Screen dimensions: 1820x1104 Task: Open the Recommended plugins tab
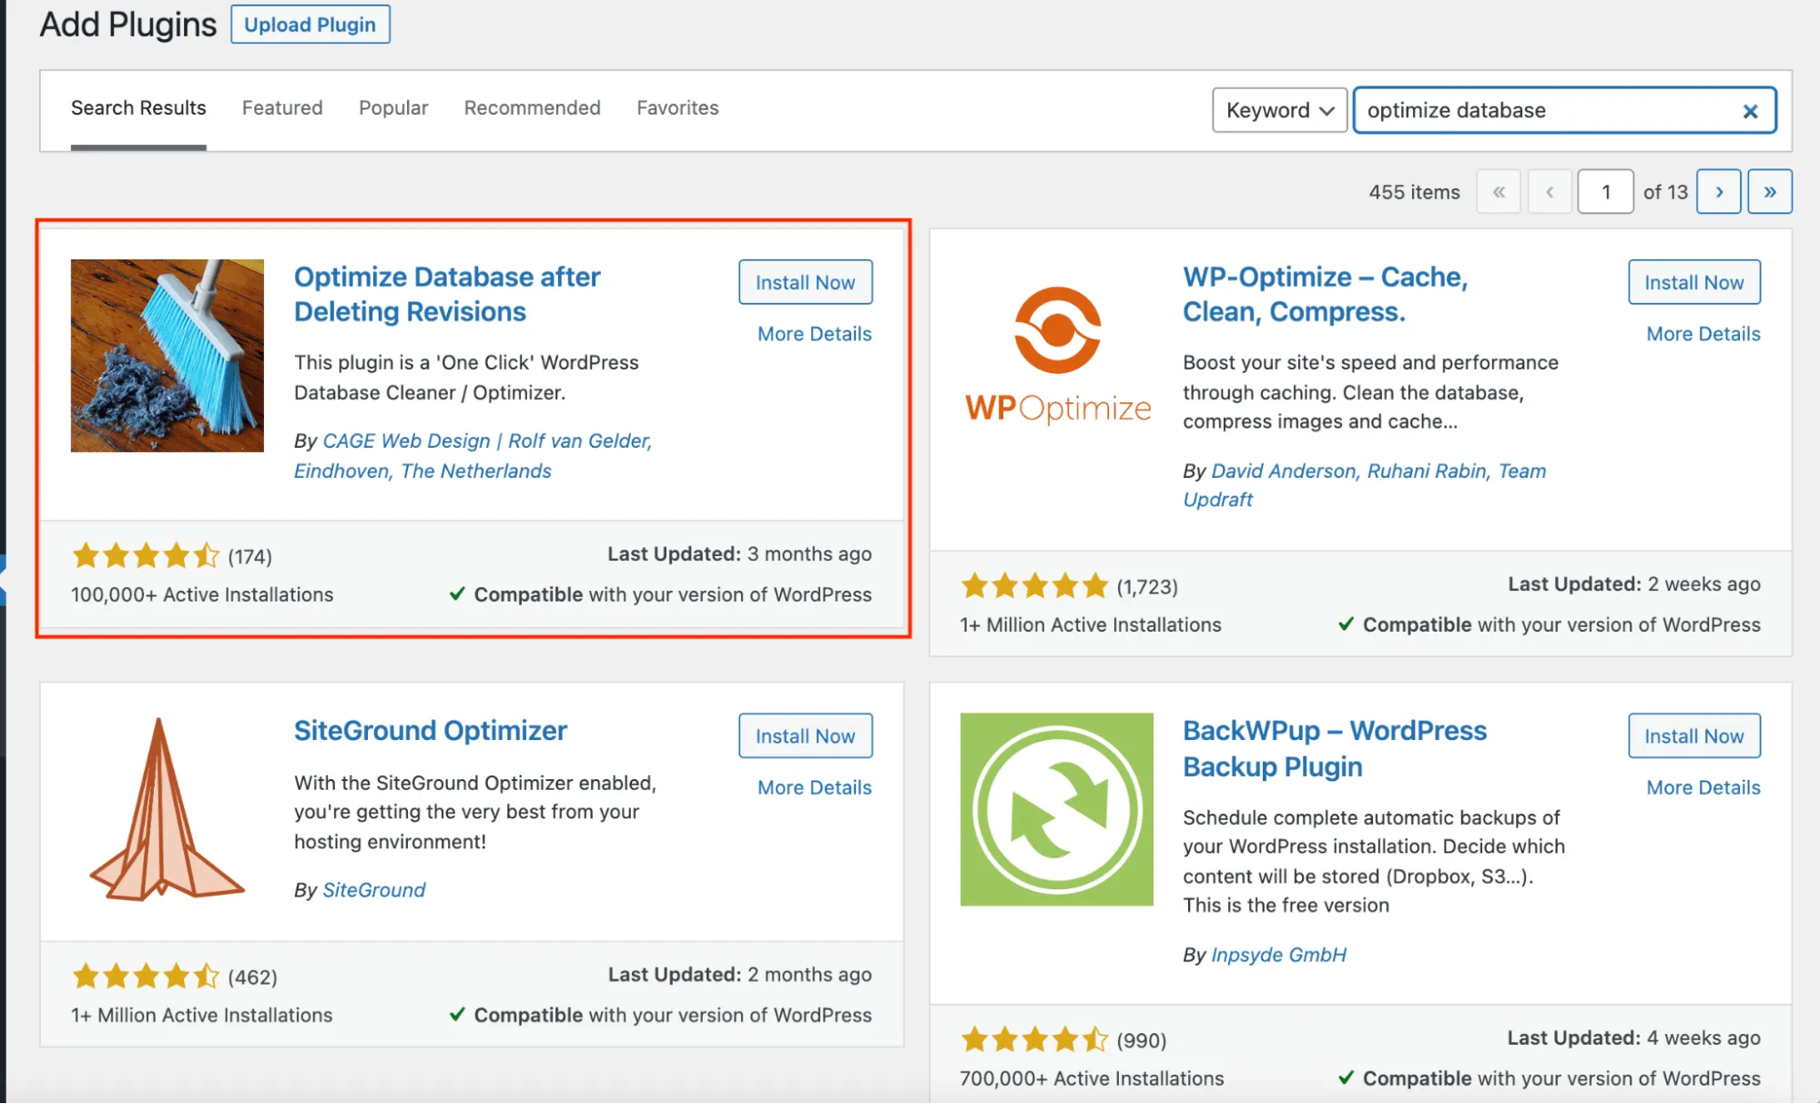532,107
